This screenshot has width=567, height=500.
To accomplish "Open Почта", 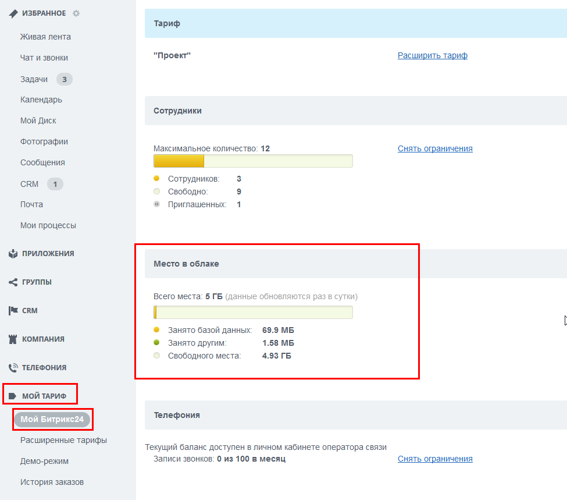I will click(31, 204).
